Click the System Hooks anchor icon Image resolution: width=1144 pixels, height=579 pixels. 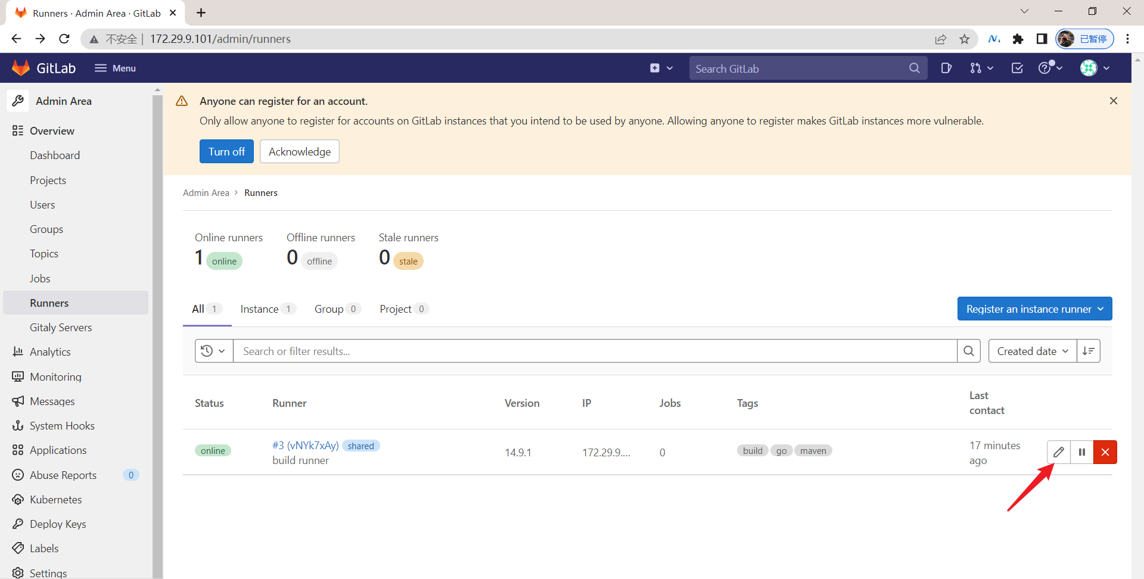click(18, 425)
